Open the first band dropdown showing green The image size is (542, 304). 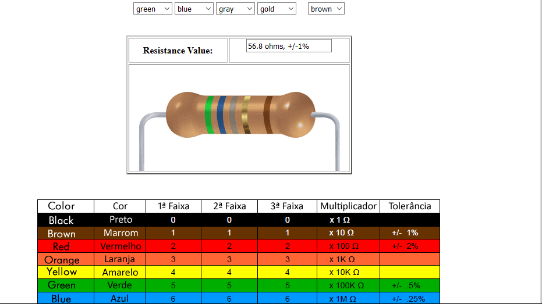(153, 9)
